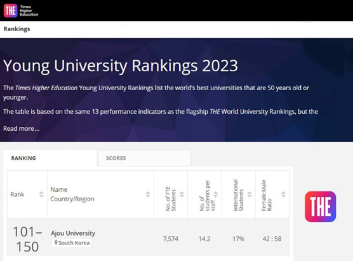Click the Times Higher Education logo

point(21,11)
